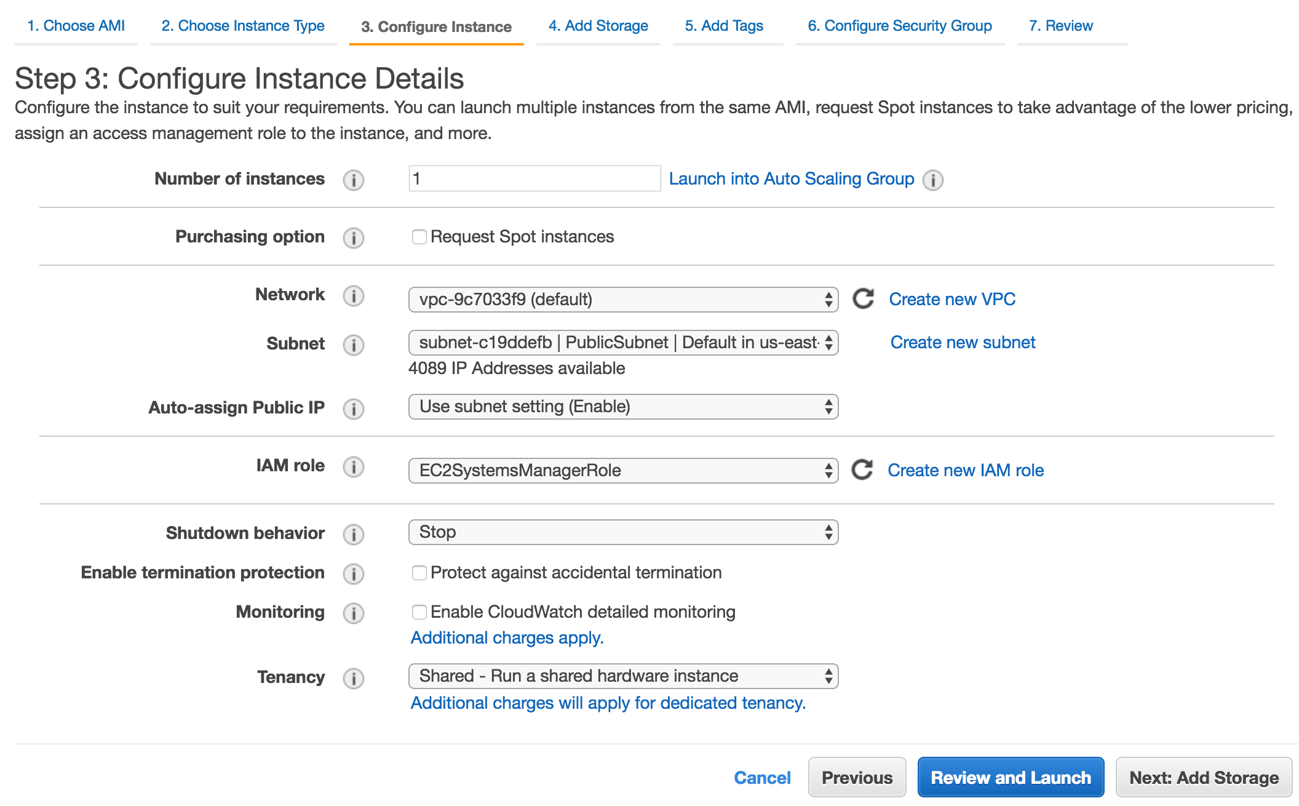Viewport: 1299px width, 806px height.
Task: Click refresh icon beside IAM role dropdown
Action: (862, 470)
